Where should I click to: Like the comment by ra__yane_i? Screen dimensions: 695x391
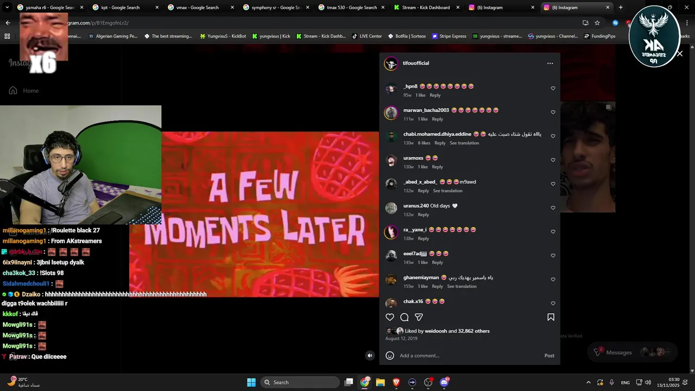tap(553, 232)
